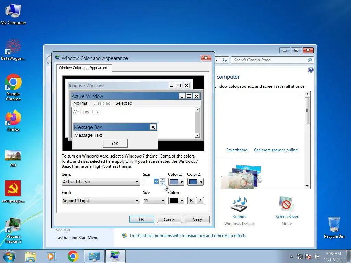Click the Color 1 swatch
The height and width of the screenshot is (263, 351).
click(174, 182)
